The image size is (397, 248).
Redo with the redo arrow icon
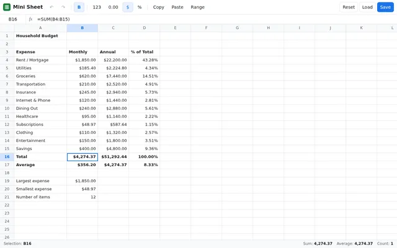[x=63, y=7]
